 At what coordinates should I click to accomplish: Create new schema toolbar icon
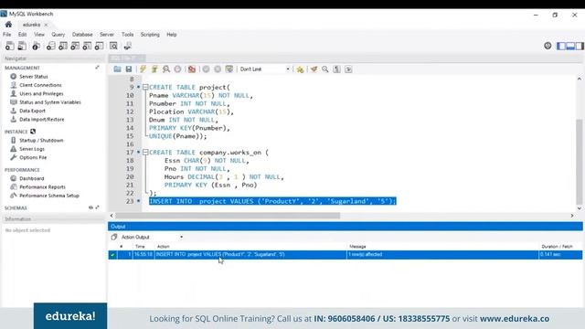point(51,46)
